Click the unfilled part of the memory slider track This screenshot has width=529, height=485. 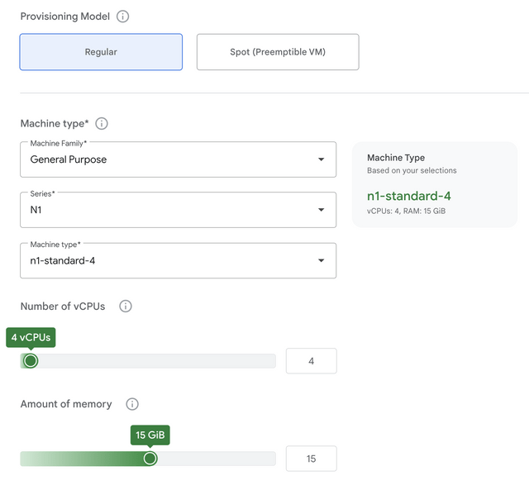[215, 459]
